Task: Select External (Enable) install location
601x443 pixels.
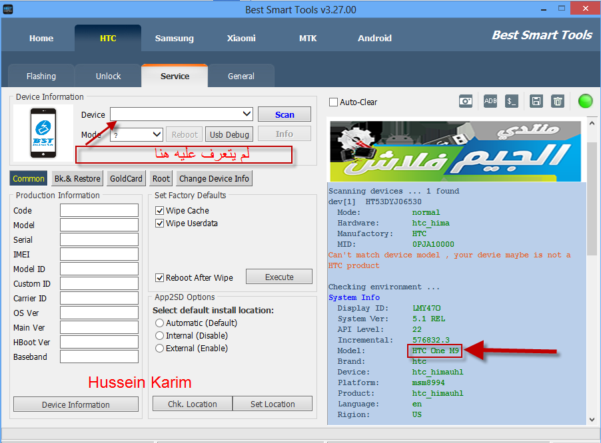Action: [159, 348]
